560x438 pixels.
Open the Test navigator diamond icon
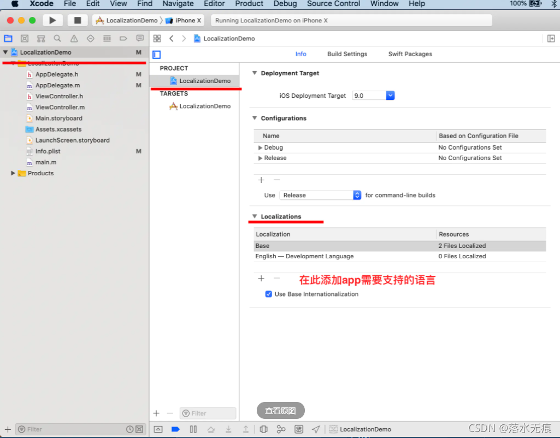pyautogui.click(x=90, y=39)
